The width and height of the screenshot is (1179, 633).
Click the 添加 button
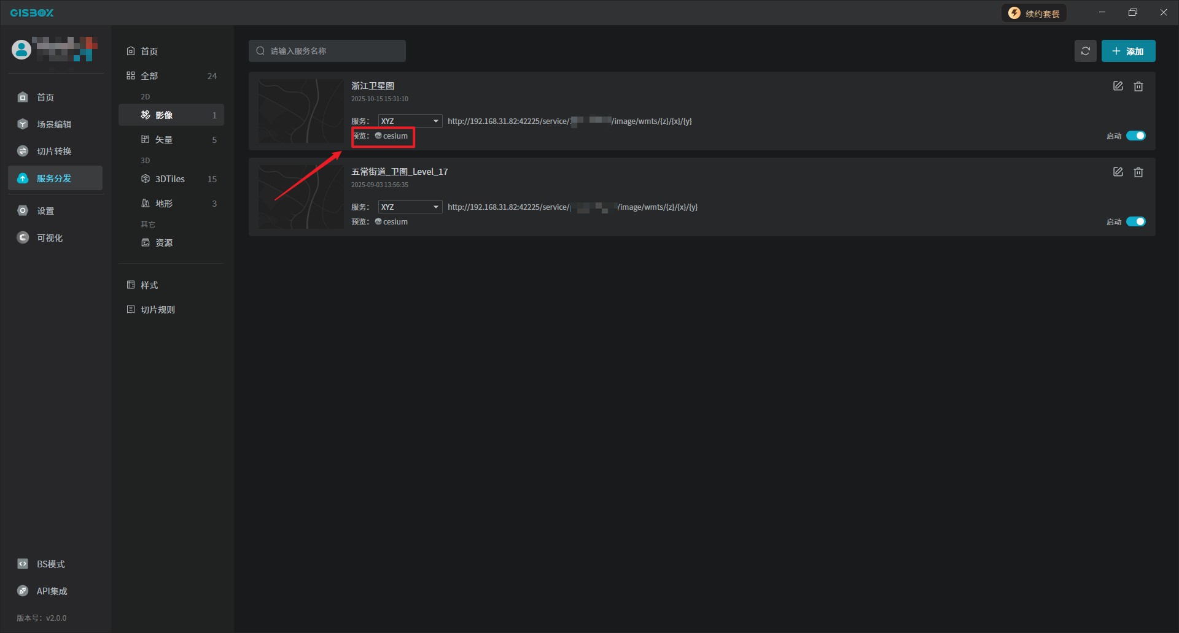pos(1128,51)
